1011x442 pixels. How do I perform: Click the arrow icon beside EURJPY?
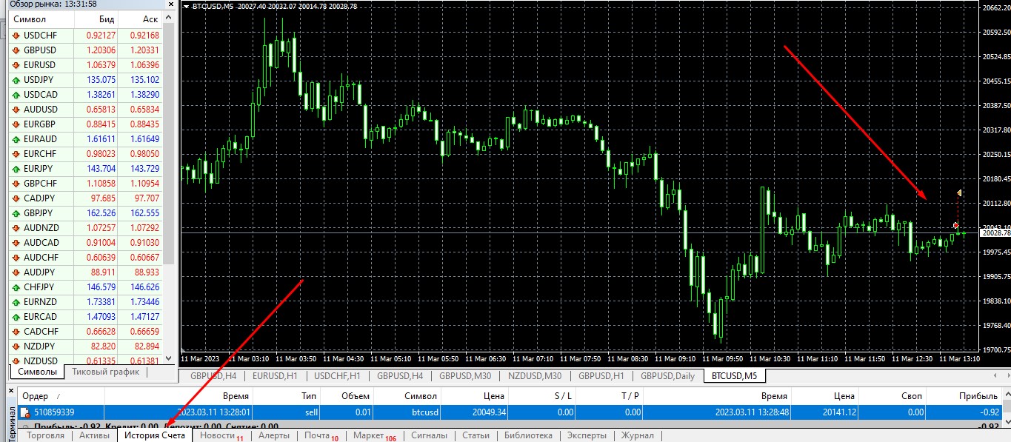pos(16,168)
